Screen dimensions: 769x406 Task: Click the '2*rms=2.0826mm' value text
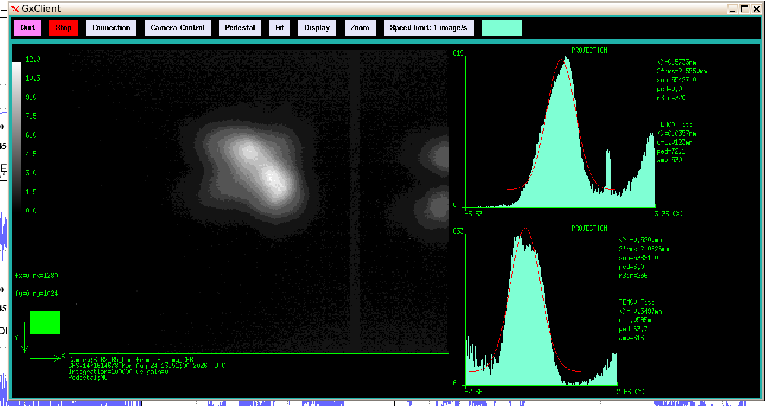(644, 249)
